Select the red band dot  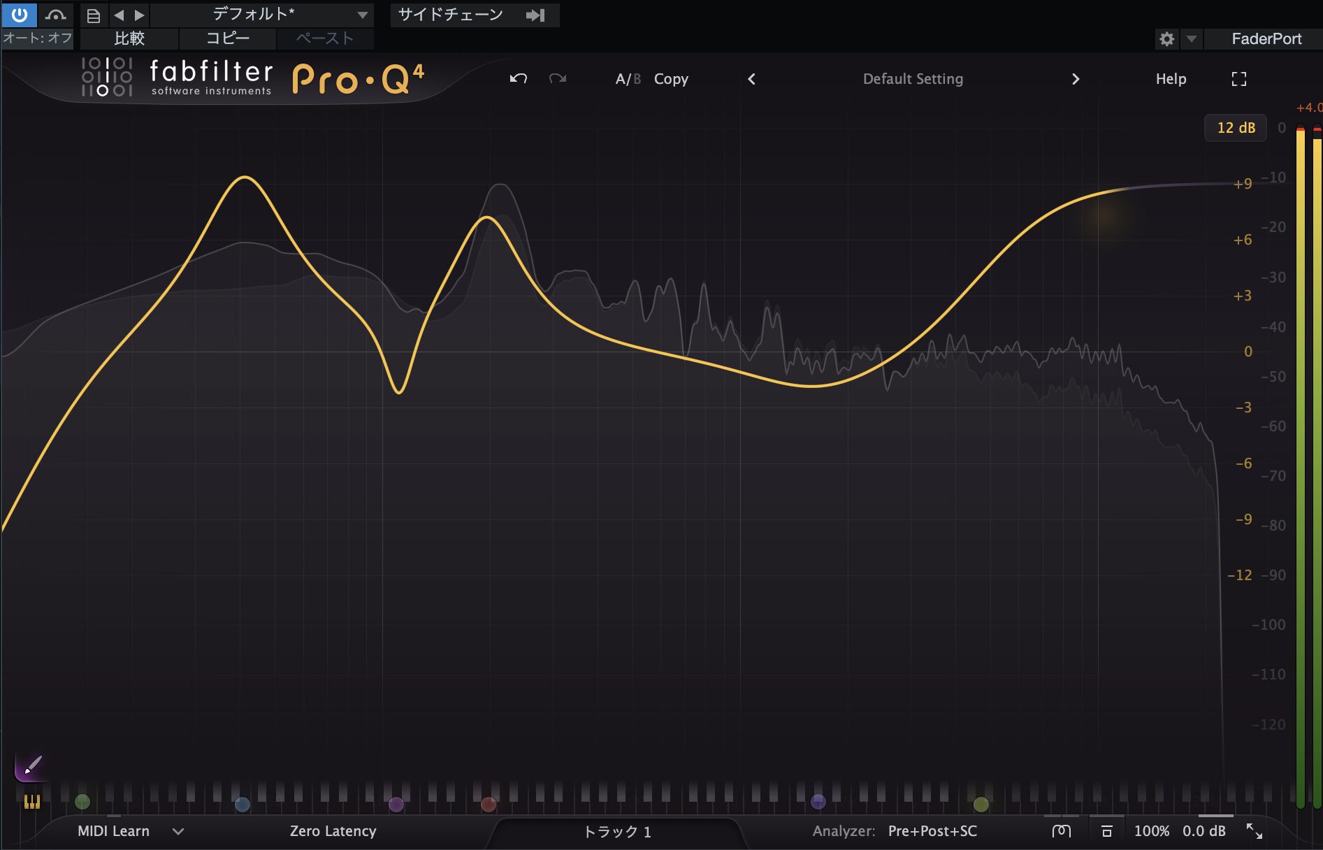click(x=489, y=805)
